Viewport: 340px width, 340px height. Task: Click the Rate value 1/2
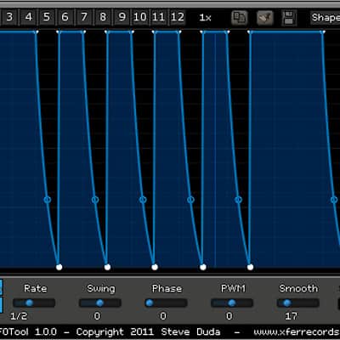click(x=19, y=316)
